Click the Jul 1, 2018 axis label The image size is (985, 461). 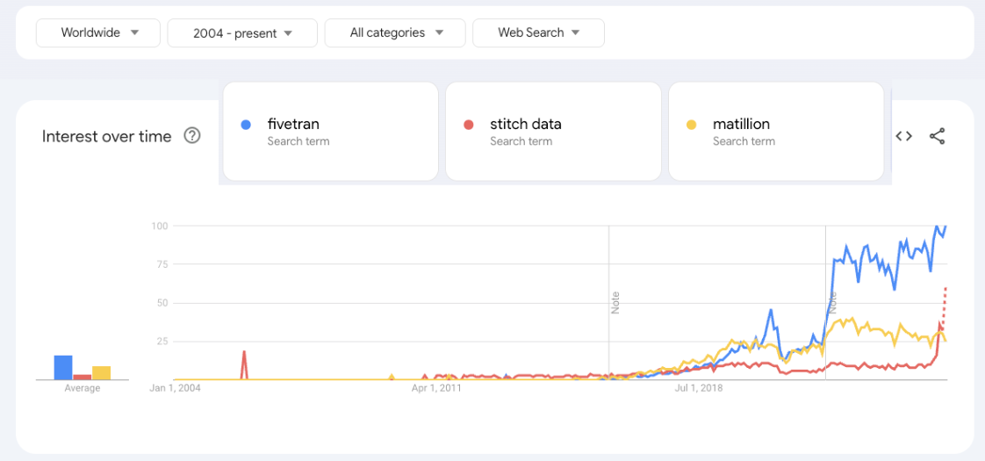coord(699,389)
